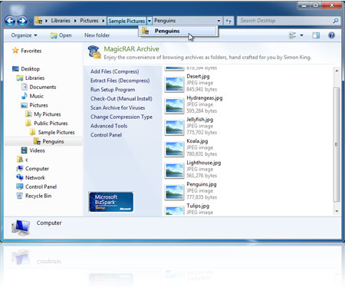Click Extract Files (Decompress) link

point(120,81)
